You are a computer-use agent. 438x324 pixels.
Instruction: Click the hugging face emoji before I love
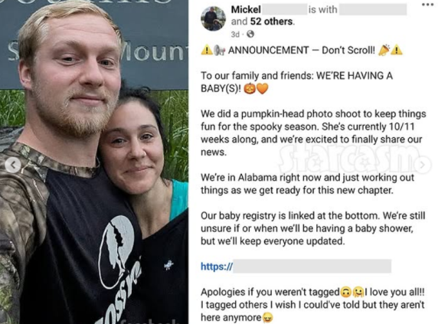[x=358, y=292]
